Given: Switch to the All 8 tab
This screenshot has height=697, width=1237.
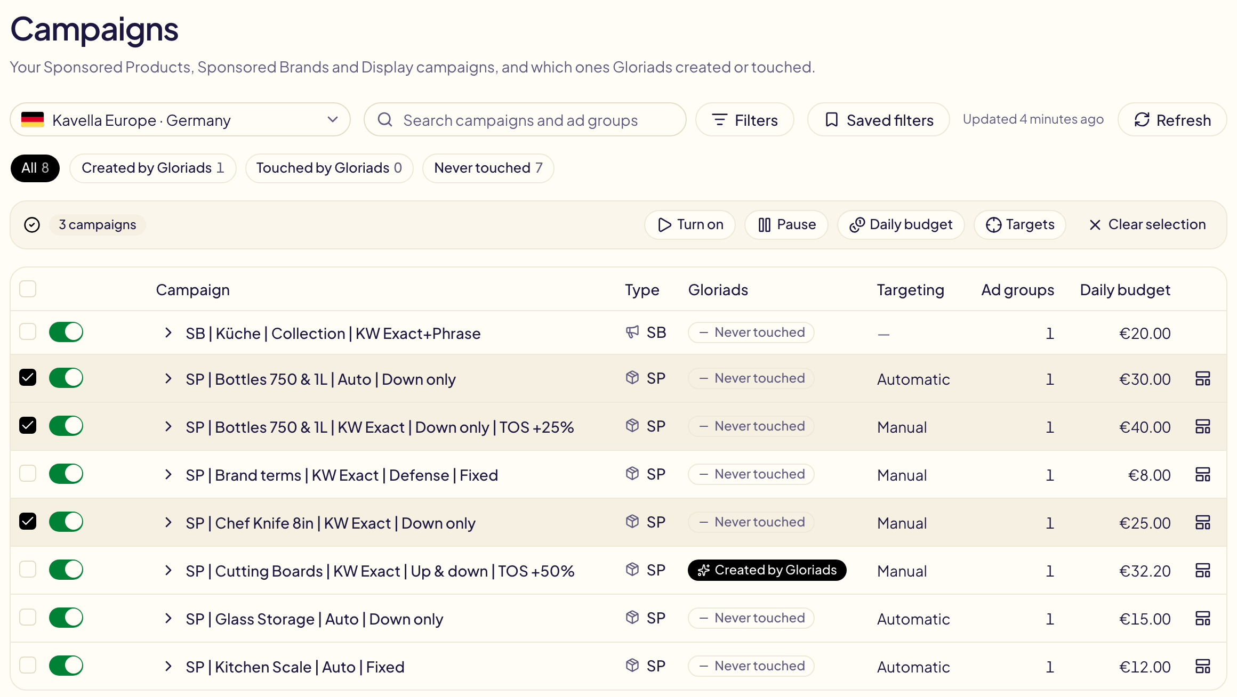Looking at the screenshot, I should 35,168.
